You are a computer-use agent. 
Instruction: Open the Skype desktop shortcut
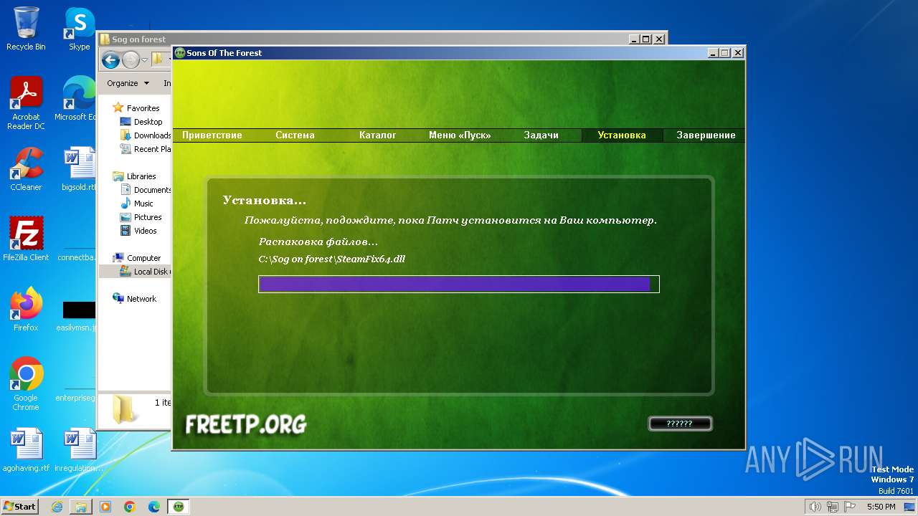pyautogui.click(x=79, y=29)
